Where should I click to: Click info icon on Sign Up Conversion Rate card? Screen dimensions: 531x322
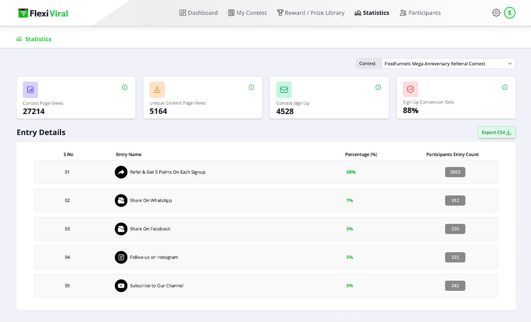[x=505, y=87]
